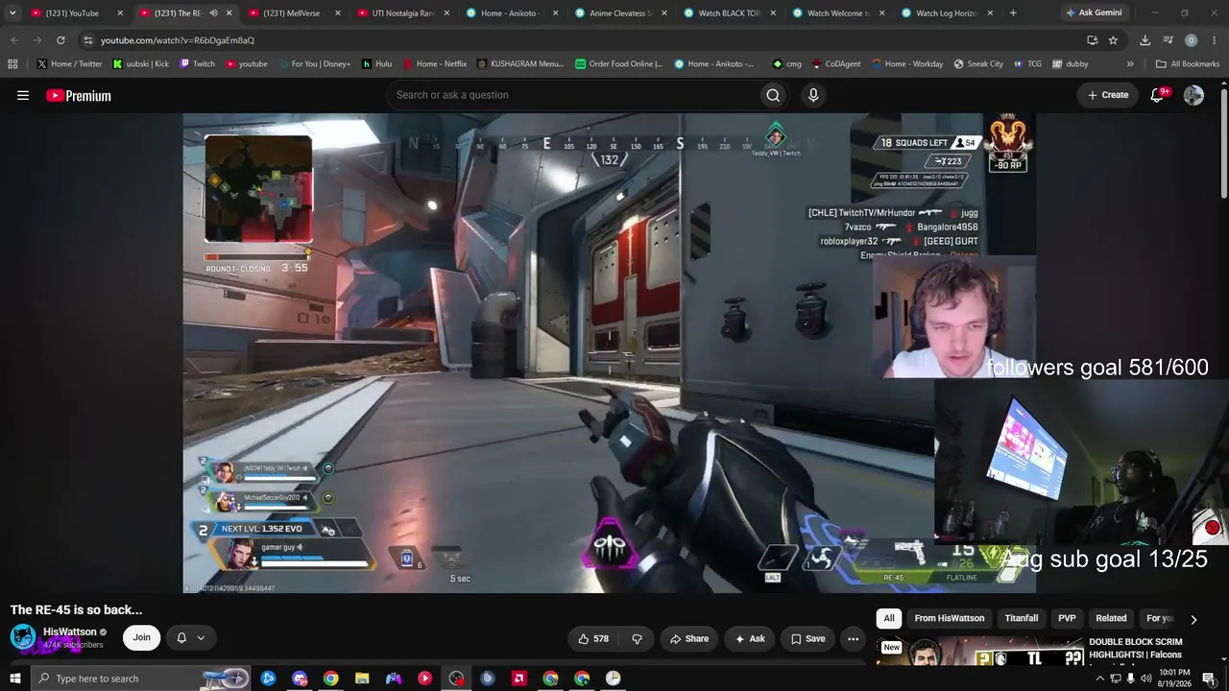This screenshot has height=691, width=1229.
Task: Open the HisWattson channel name link
Action: point(70,631)
